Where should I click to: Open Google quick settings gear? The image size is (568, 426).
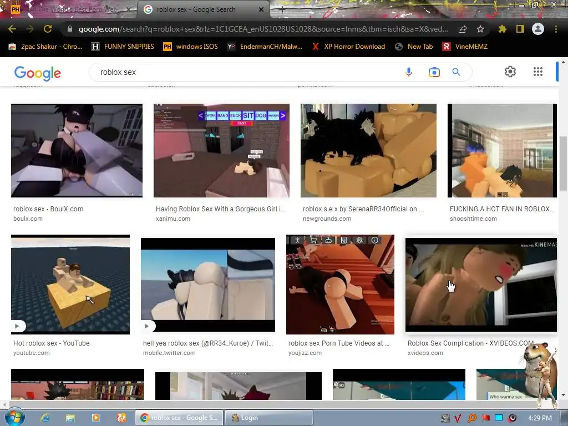click(510, 72)
